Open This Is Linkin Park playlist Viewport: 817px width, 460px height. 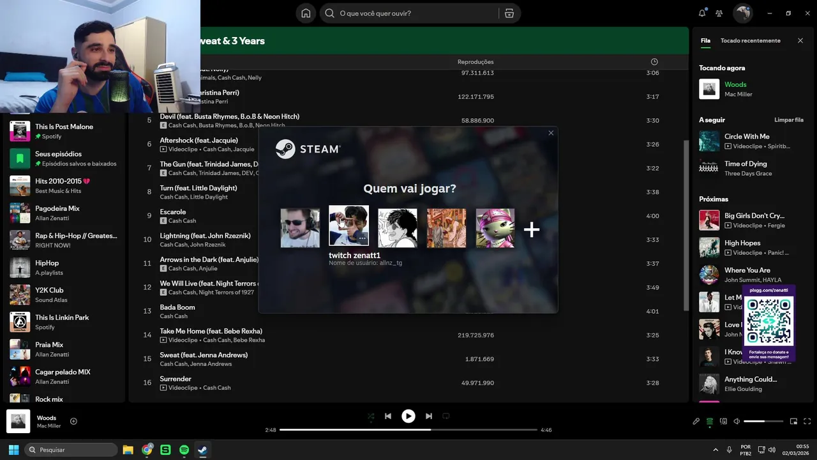pos(63,321)
